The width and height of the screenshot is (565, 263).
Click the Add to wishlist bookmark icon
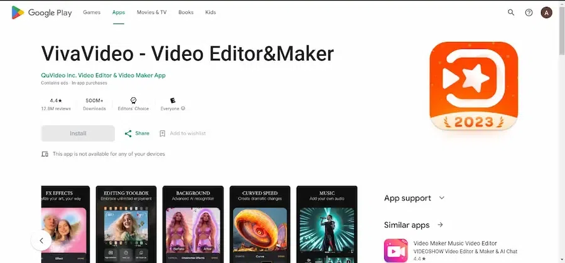pos(163,133)
